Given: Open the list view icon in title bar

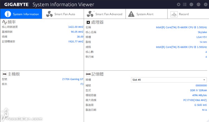Looking at the screenshot, I should [x=185, y=4].
